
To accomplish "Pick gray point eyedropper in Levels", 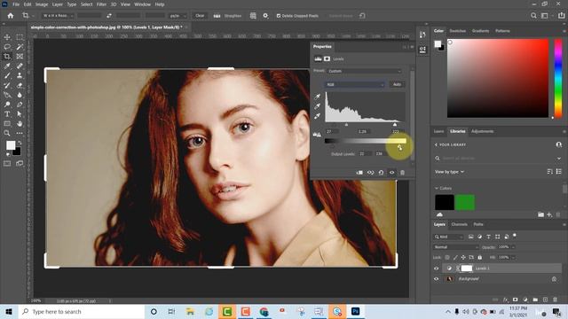I will click(318, 106).
